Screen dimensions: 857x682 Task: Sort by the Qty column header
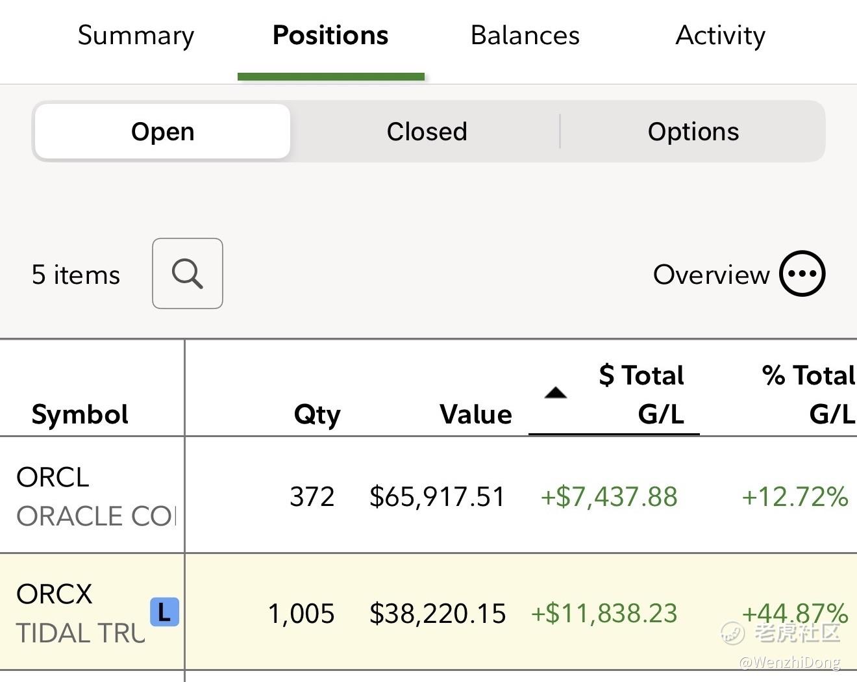pyautogui.click(x=317, y=414)
